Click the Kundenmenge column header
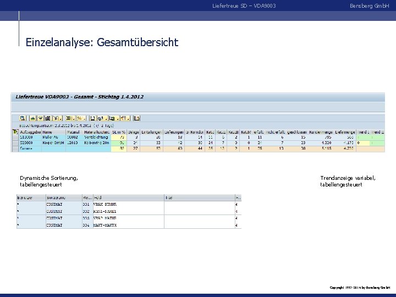The height and width of the screenshot is (297, 396). (321, 132)
